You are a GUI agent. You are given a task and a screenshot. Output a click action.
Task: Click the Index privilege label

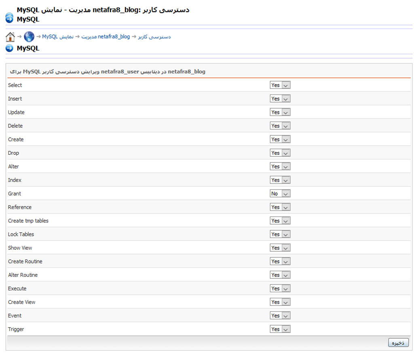tap(15, 180)
